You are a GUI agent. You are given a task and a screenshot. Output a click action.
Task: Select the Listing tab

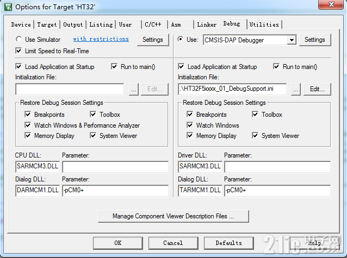tap(101, 24)
